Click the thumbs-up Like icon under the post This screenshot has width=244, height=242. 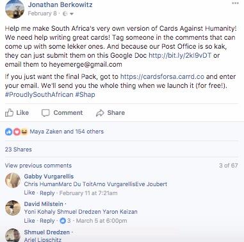[x=9, y=112]
